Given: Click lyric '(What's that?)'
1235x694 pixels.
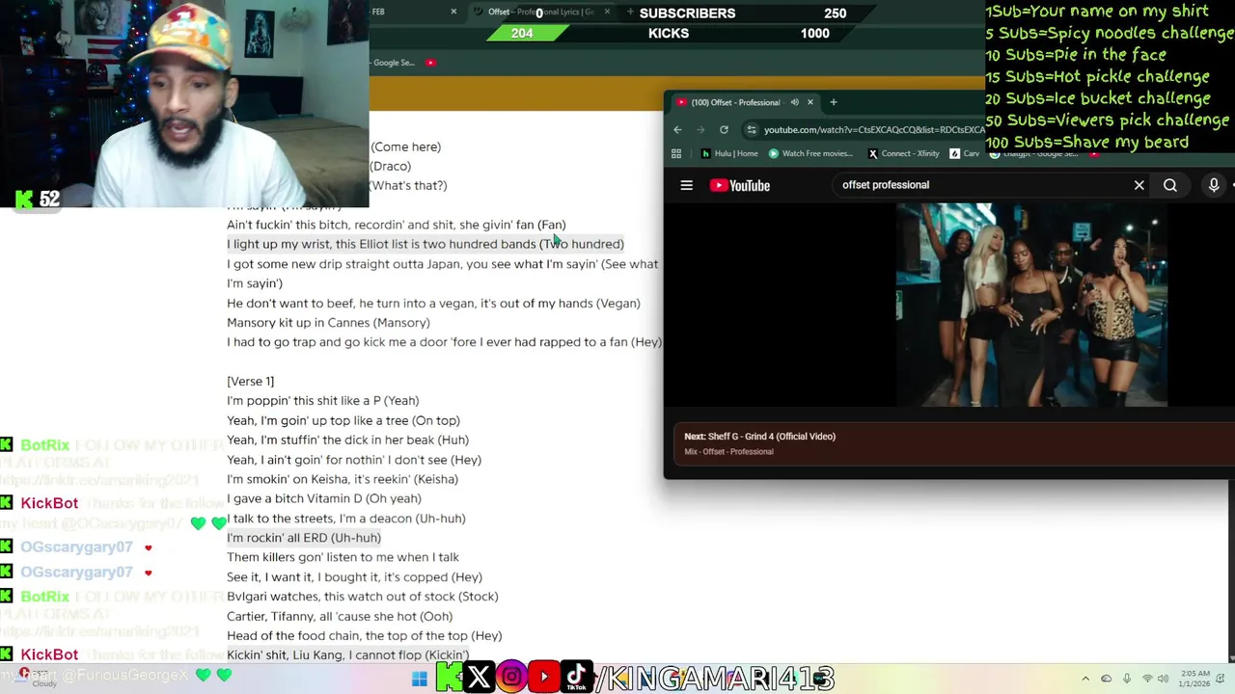Looking at the screenshot, I should point(409,186).
